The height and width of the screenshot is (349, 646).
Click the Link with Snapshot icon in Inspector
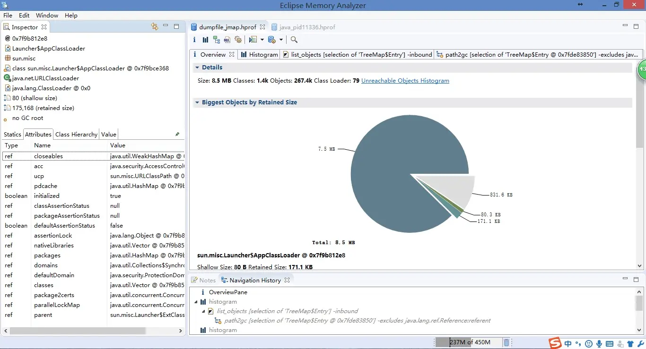tap(154, 26)
